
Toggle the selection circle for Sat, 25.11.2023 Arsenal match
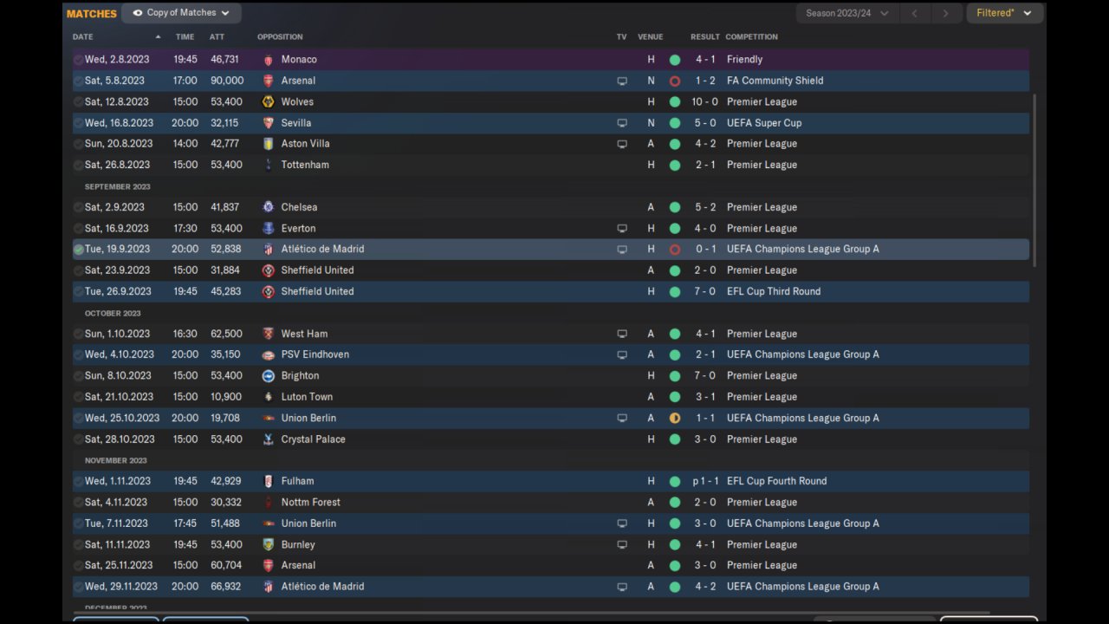[78, 565]
